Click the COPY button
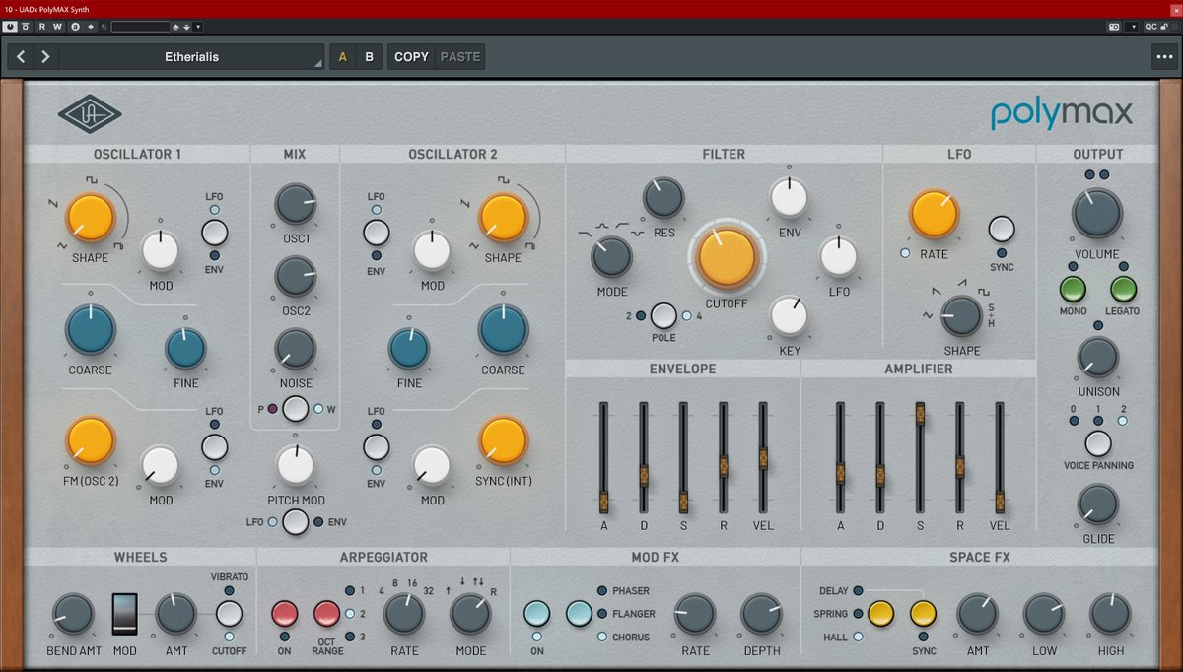This screenshot has height=672, width=1183. pyautogui.click(x=411, y=57)
